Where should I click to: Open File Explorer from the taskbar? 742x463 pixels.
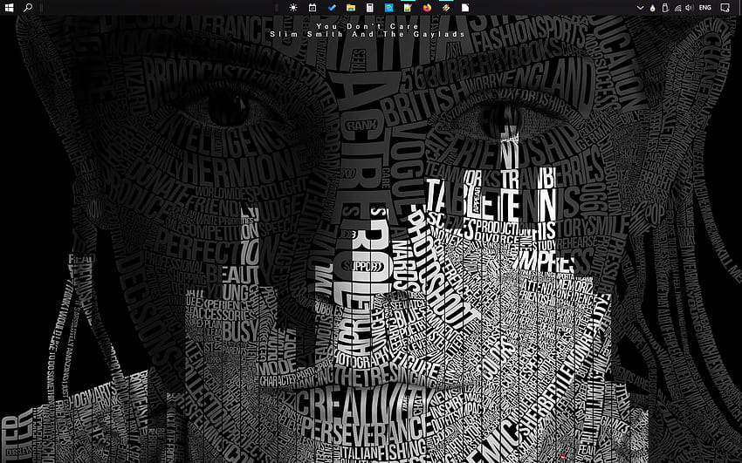click(351, 8)
